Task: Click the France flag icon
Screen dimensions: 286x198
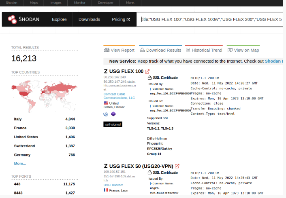Action: coord(106,190)
